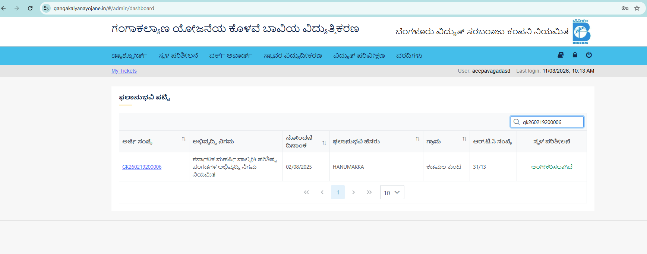This screenshot has height=254, width=647.
Task: Open the ಡ್ಯಾಶ್‌ಬೋರ್ಡ್ menu
Action: [x=129, y=56]
